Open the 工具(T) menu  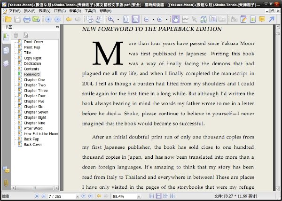pos(90,11)
